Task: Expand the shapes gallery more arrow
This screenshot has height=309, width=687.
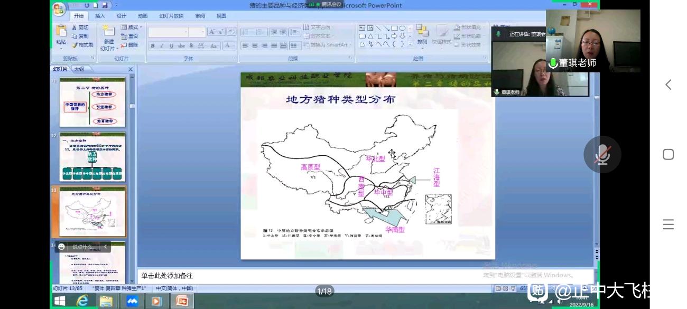Action: point(411,44)
